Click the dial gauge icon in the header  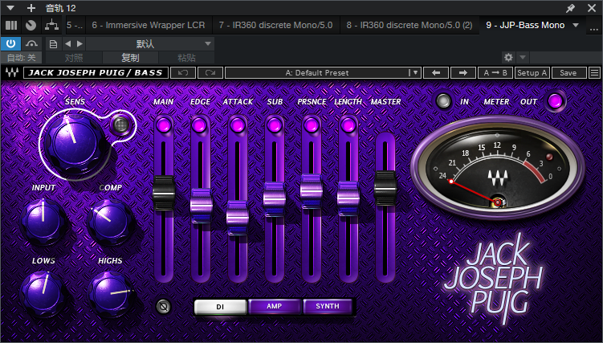(31, 26)
